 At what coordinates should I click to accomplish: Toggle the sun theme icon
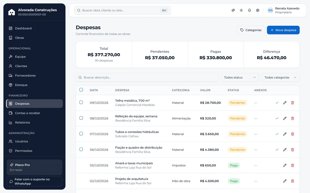click(241, 10)
